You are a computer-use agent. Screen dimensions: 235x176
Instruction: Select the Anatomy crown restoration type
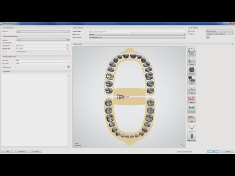point(191,51)
